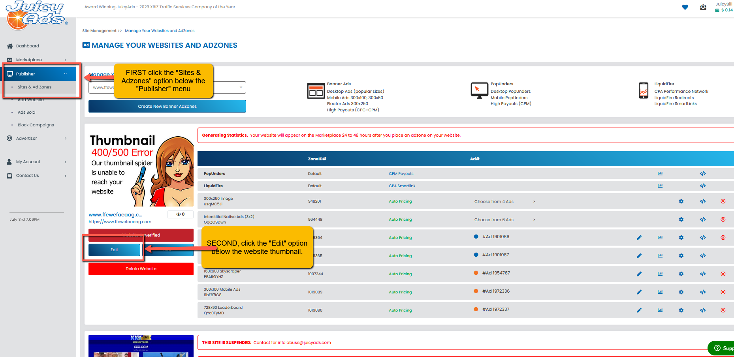
Task: Click the Manage Your Websites and AdZones breadcrumb
Action: (160, 31)
